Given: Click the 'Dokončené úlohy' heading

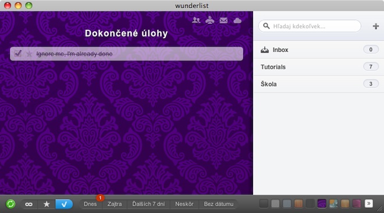Looking at the screenshot, I should (126, 33).
